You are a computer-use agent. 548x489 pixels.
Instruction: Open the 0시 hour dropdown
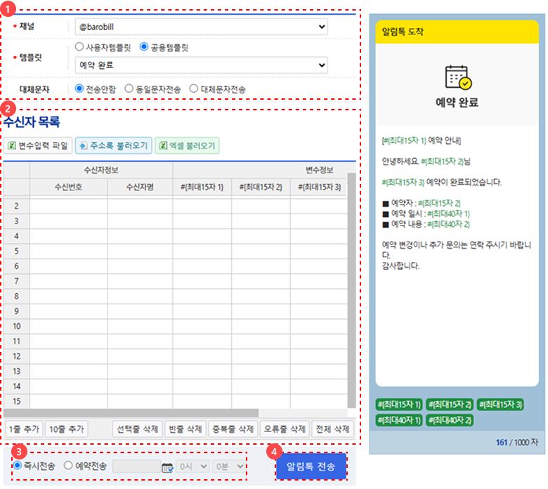pos(193,467)
